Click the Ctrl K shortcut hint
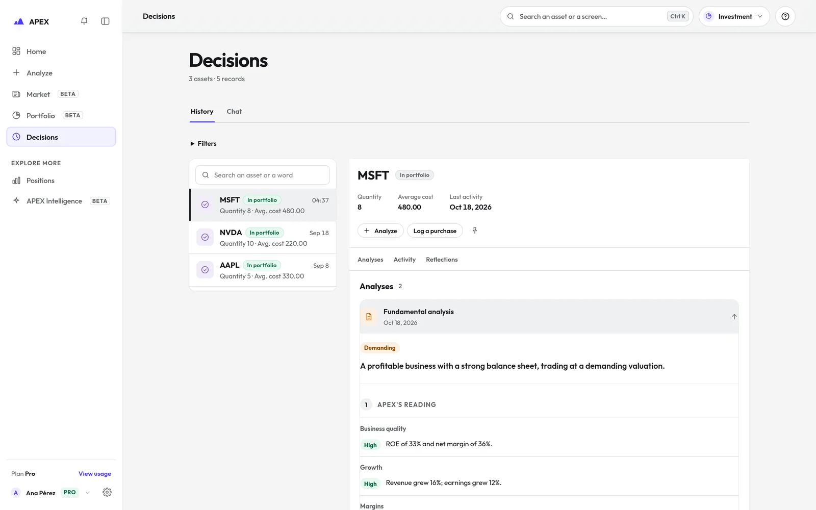The height and width of the screenshot is (510, 816). (678, 16)
